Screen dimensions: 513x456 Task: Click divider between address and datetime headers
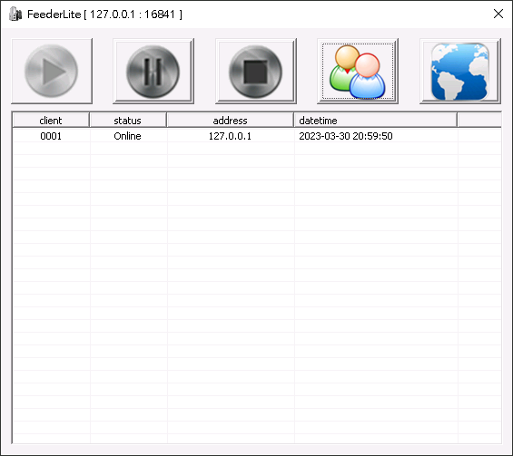pos(294,121)
